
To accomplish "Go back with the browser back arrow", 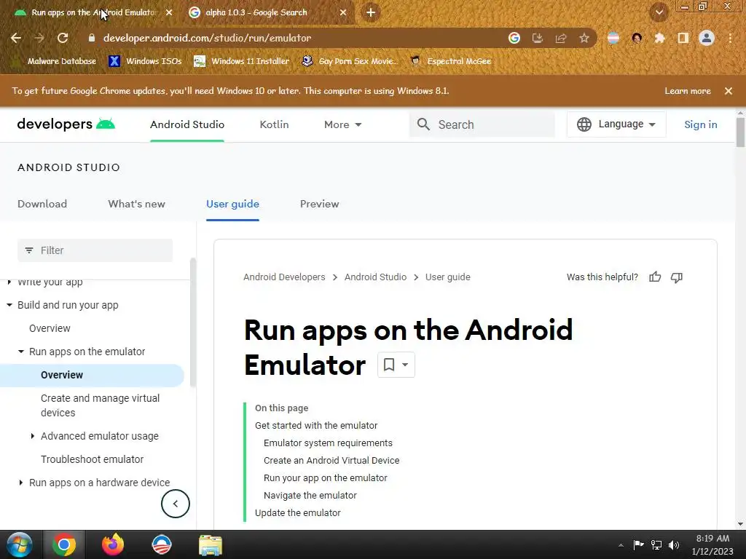I will 16,38.
